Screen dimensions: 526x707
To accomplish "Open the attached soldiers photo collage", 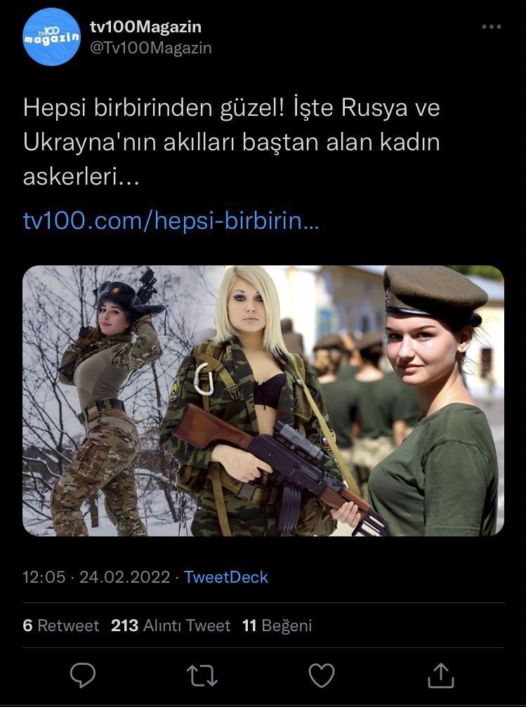I will point(263,401).
